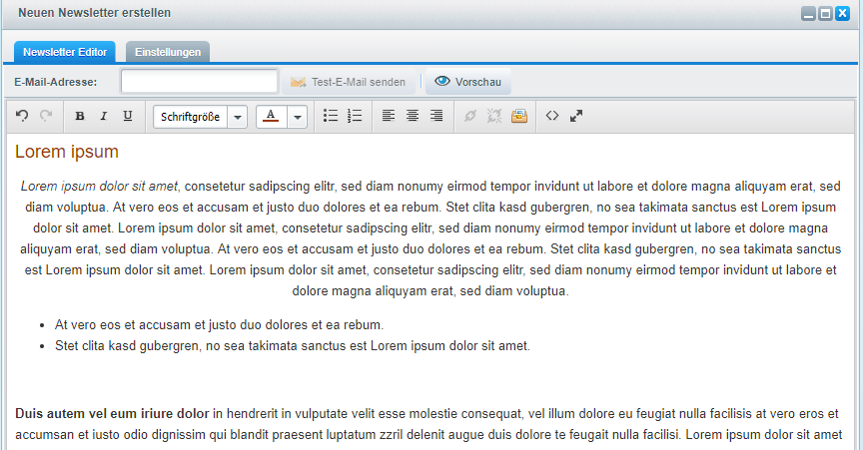Viewport: 863px width, 450px height.
Task: Undo the last edit
Action: (x=22, y=116)
